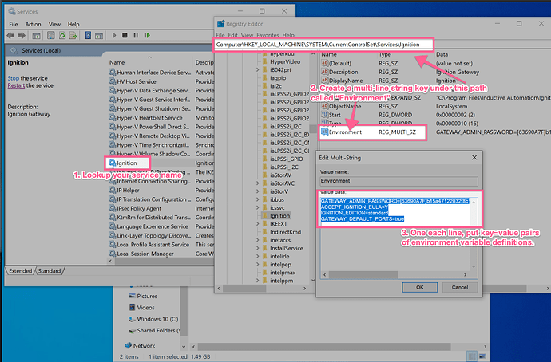Open the Action menu in Services
The height and width of the screenshot is (362, 551).
tap(33, 24)
